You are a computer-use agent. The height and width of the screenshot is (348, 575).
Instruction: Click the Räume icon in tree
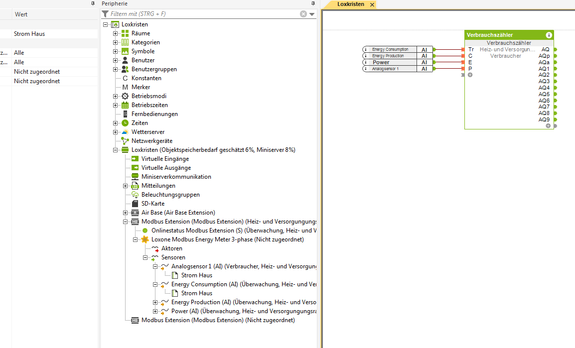125,33
